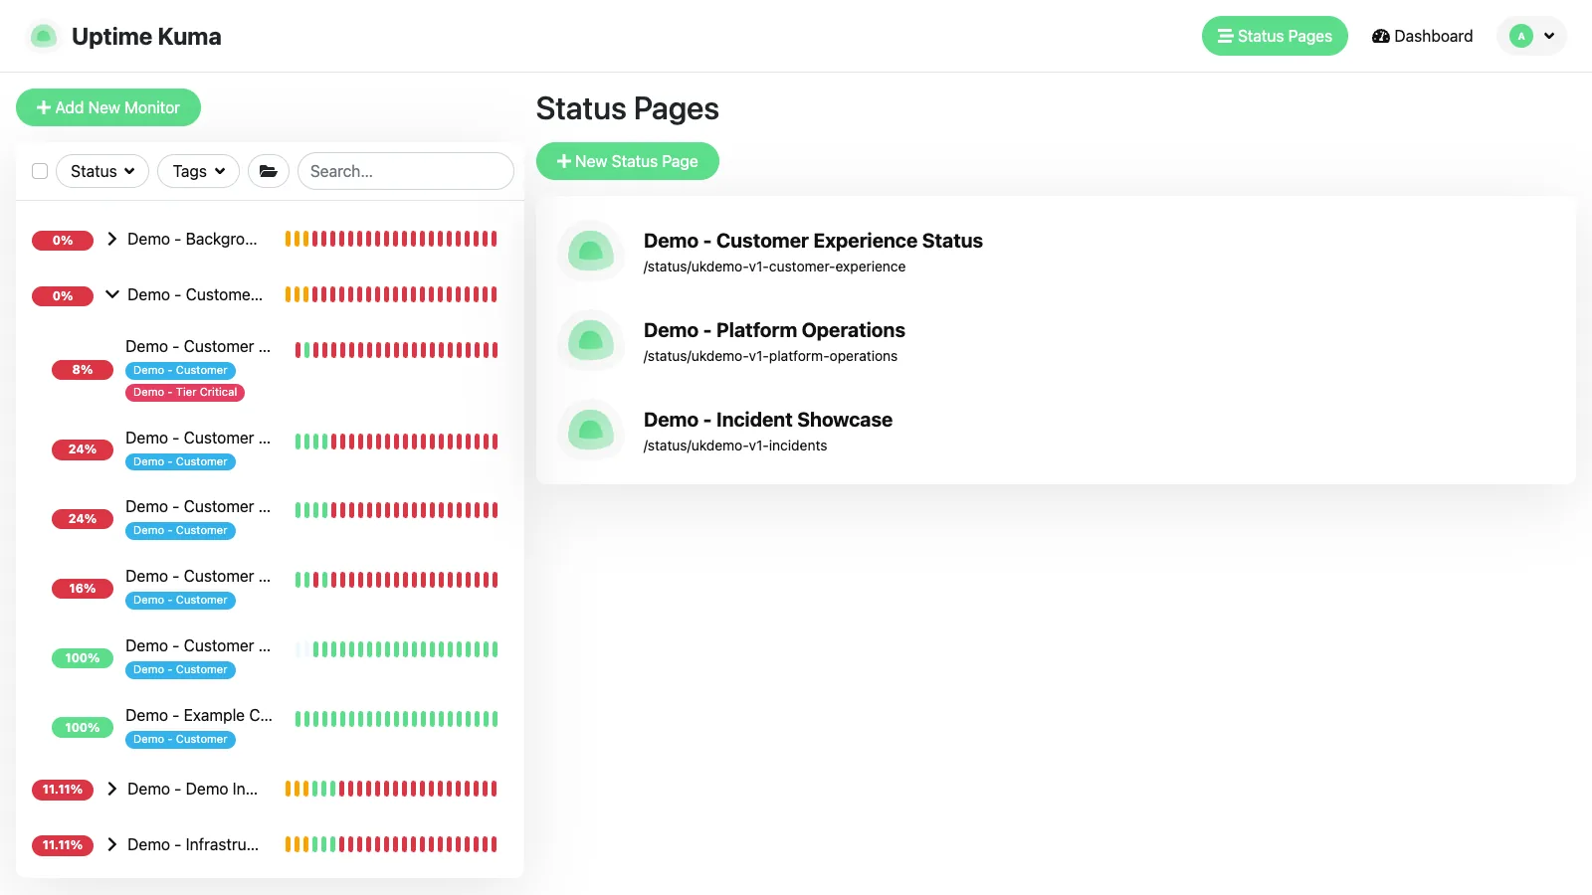Click the Uptime Kuma logo icon
This screenshot has width=1592, height=895.
[43, 37]
